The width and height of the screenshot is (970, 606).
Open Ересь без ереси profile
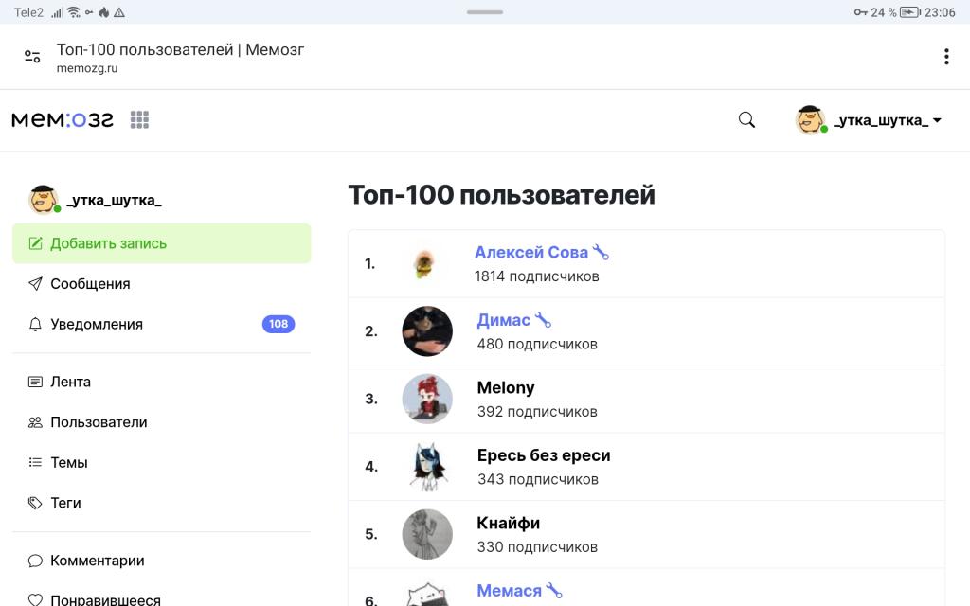tap(544, 455)
